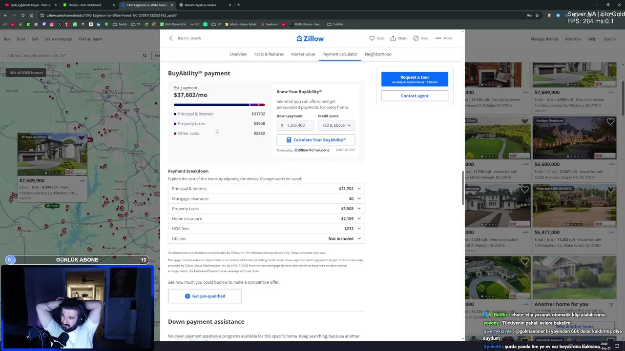Click the Contact agent button
This screenshot has height=351, width=625.
[x=415, y=96]
